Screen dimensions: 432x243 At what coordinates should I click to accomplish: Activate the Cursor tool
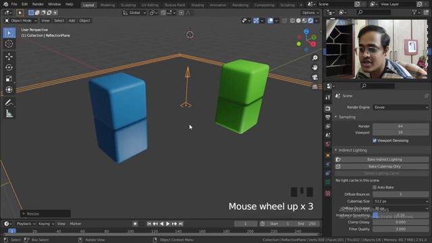[9, 44]
